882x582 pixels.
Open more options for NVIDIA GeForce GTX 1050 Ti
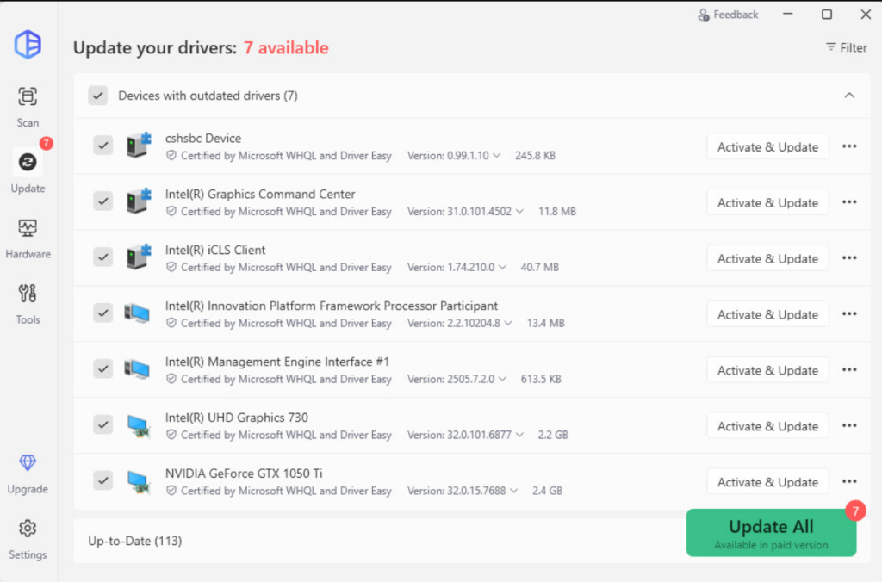(x=849, y=481)
